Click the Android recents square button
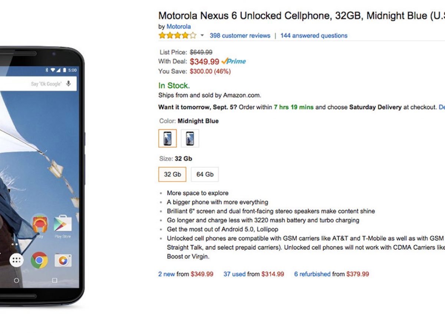Screen dimensions: 445x333 (55, 280)
